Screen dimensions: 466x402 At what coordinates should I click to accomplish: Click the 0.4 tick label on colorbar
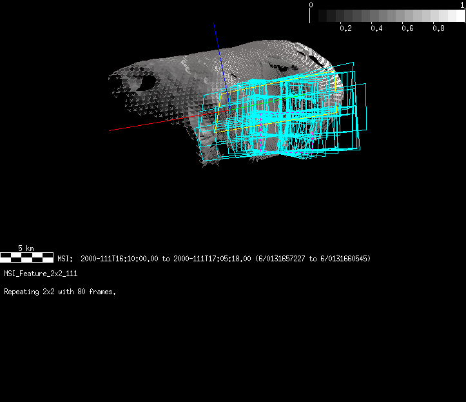click(x=376, y=28)
